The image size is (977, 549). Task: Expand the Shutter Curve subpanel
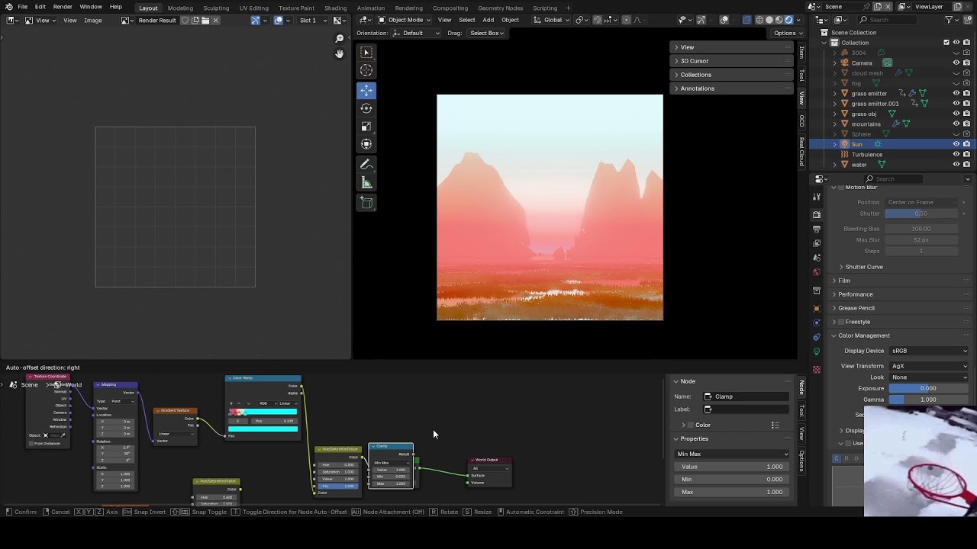[864, 267]
